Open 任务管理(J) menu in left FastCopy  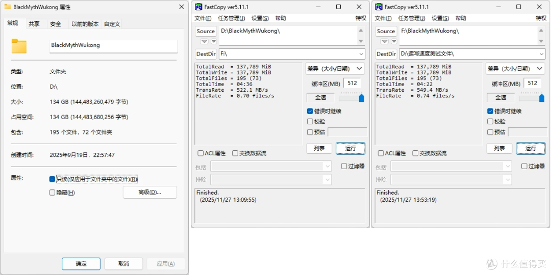[x=231, y=18]
